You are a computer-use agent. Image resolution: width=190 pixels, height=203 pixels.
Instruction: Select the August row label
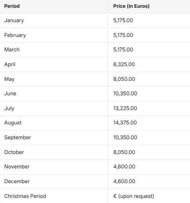[13, 123]
